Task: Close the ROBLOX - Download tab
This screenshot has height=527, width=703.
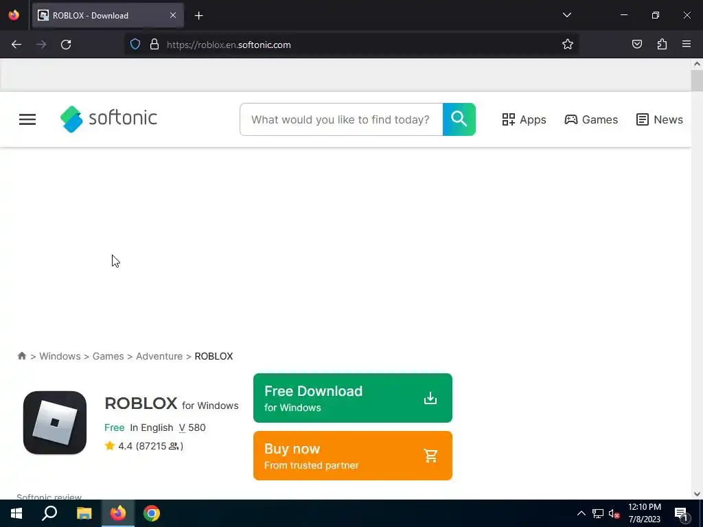Action: click(173, 15)
